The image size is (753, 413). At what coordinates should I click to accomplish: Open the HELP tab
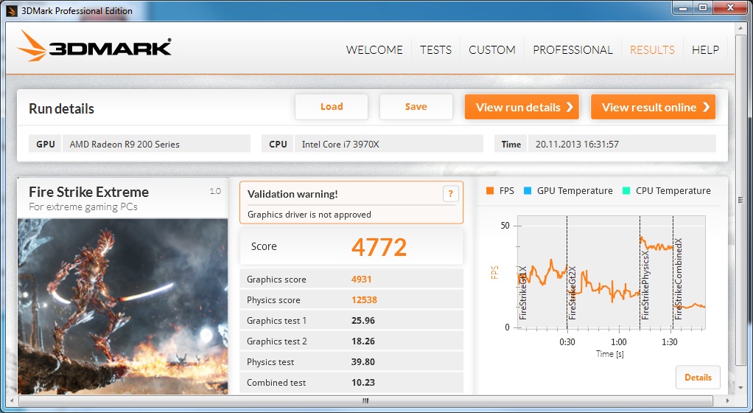705,50
